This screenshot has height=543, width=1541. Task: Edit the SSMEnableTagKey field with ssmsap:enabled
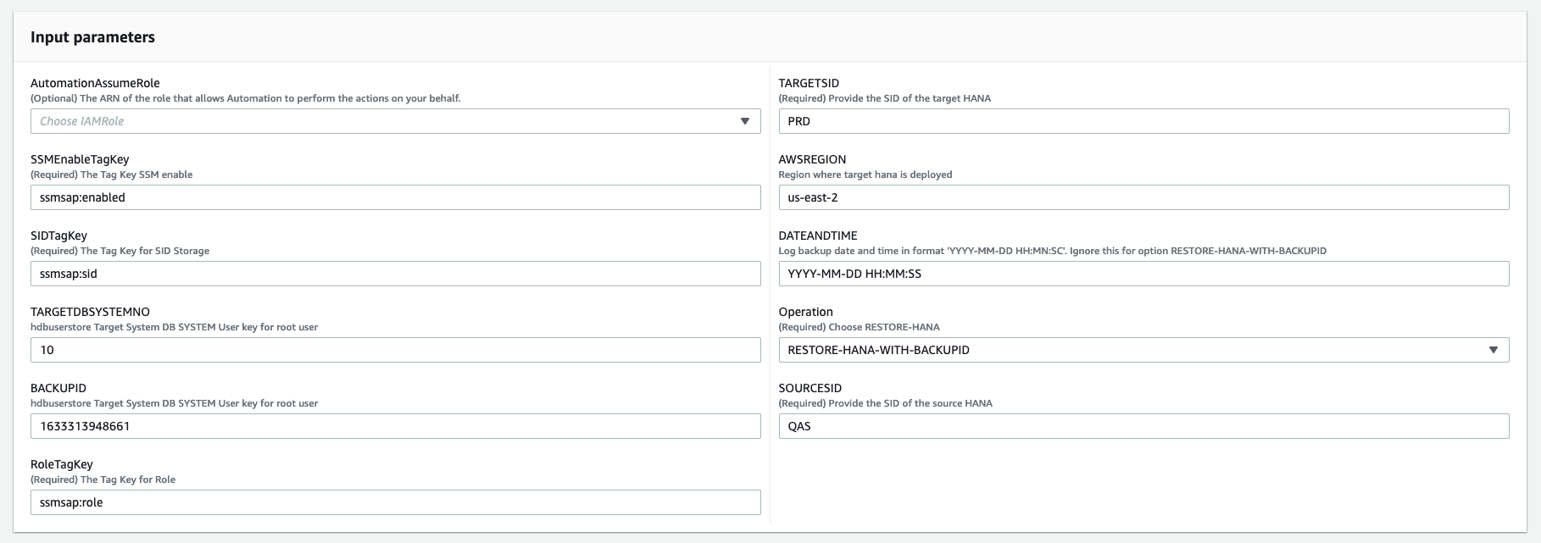point(395,197)
